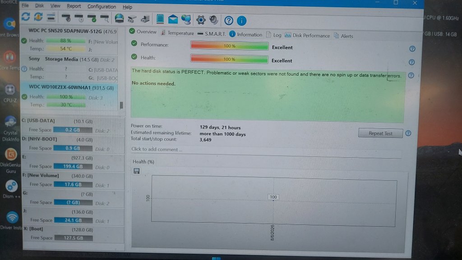The width and height of the screenshot is (462, 260).
Task: Select the Sony Storage Media disk
Action: click(69, 68)
